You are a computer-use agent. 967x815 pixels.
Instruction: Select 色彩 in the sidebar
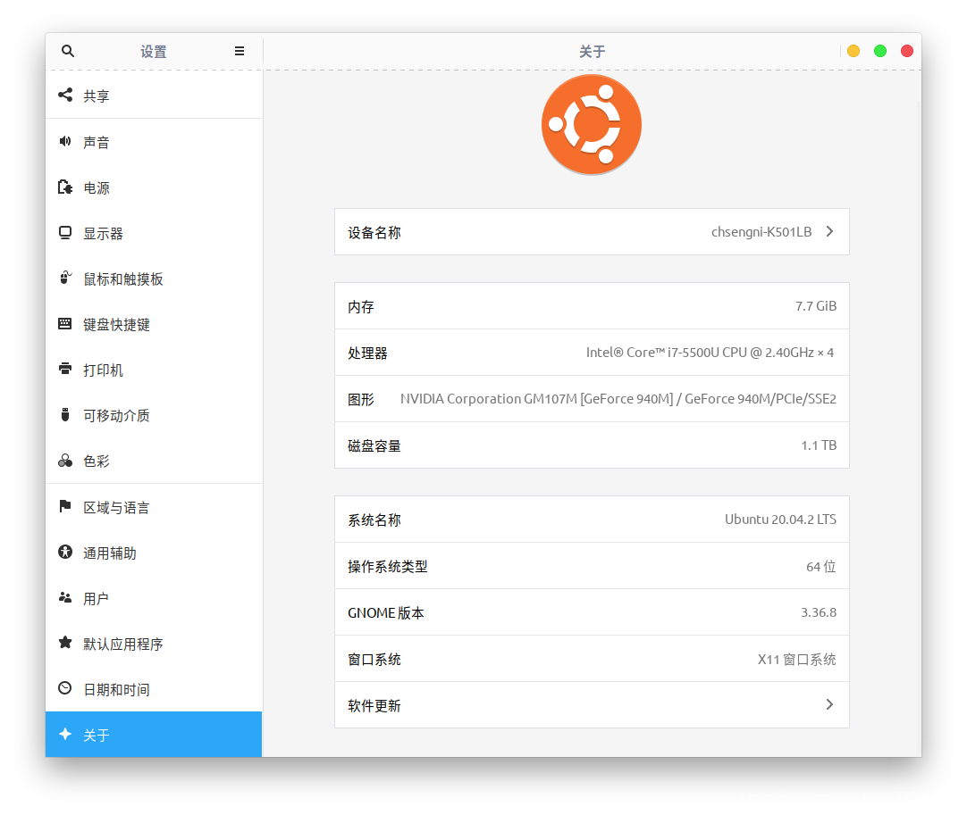155,461
